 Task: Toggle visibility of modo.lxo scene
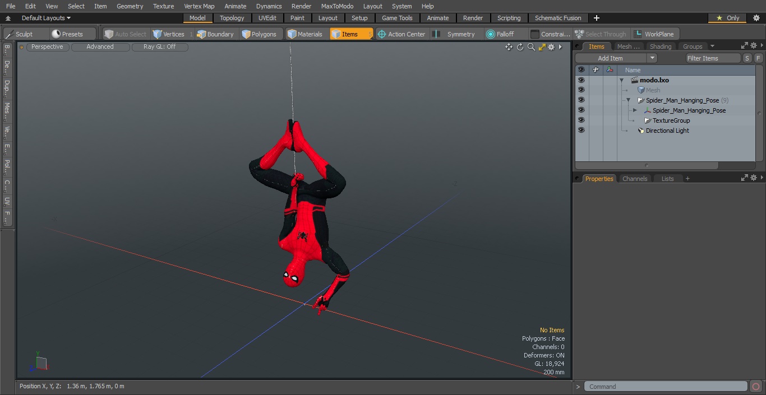[x=581, y=80]
